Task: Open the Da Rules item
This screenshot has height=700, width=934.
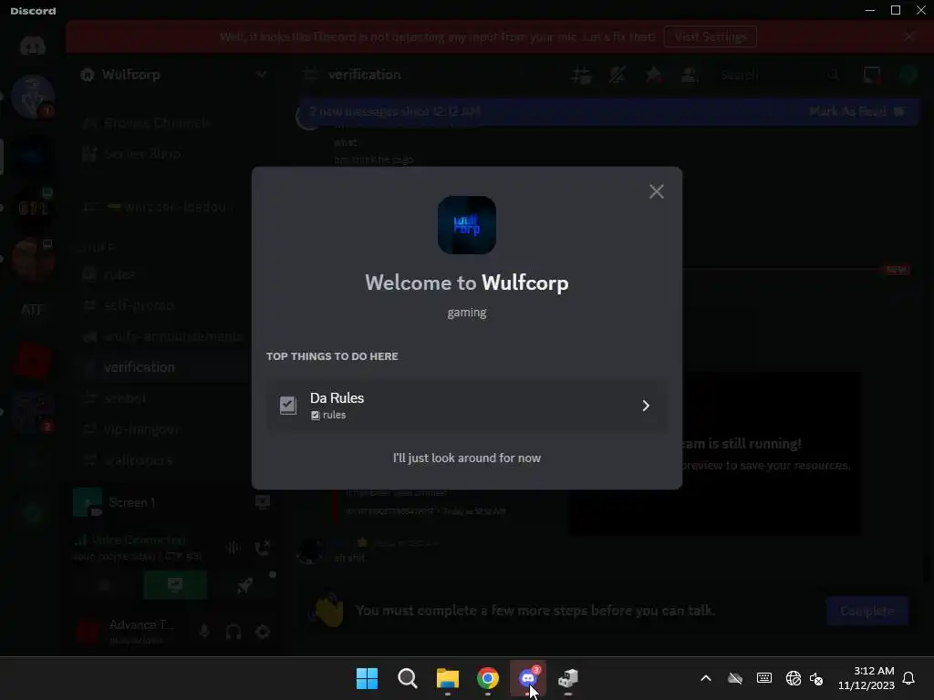Action: (x=467, y=406)
